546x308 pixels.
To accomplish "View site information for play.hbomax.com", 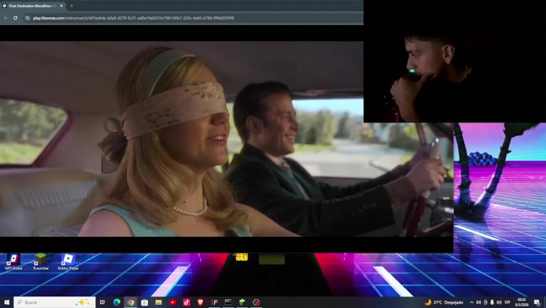I will pos(27,18).
